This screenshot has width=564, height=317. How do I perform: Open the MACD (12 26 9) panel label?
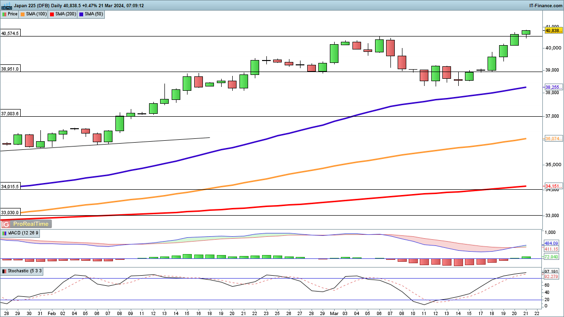click(23, 233)
